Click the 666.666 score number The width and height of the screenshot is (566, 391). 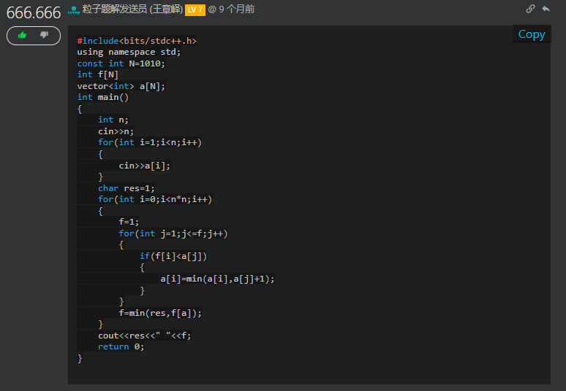coord(33,12)
